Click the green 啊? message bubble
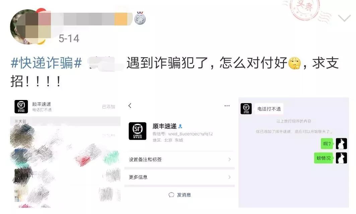This screenshot has width=356, height=214. tap(327, 144)
